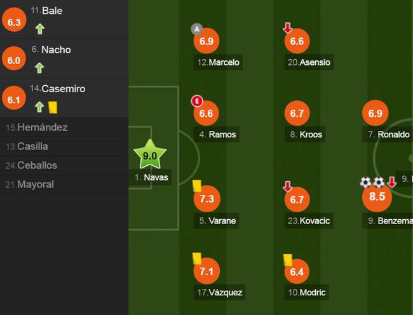Screen dimensions: 413x315
Task: Open Vázquez player name label
Action: 219,292
